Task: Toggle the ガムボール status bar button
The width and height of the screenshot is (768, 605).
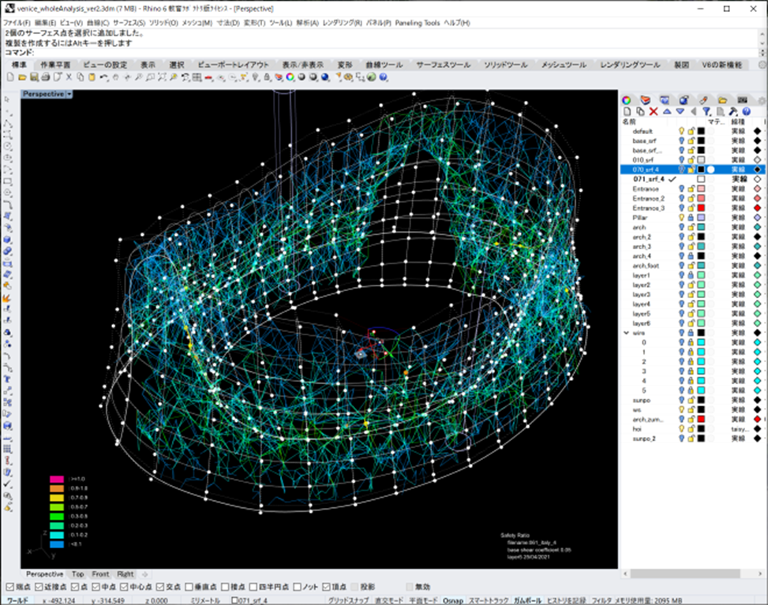Action: click(x=527, y=600)
